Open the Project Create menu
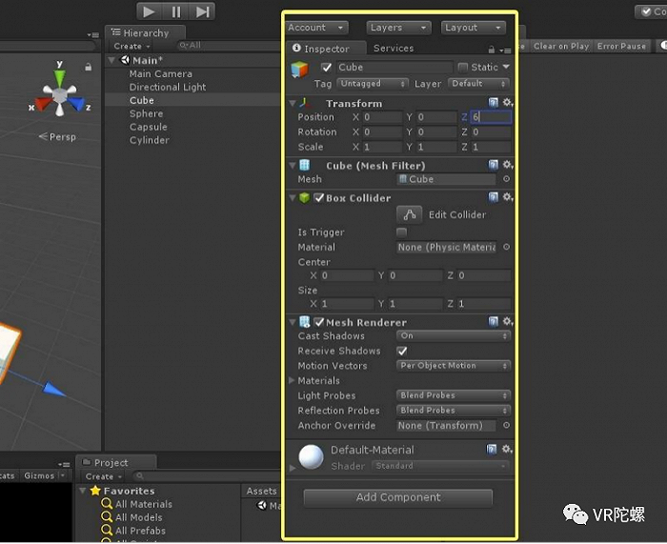 coord(103,476)
